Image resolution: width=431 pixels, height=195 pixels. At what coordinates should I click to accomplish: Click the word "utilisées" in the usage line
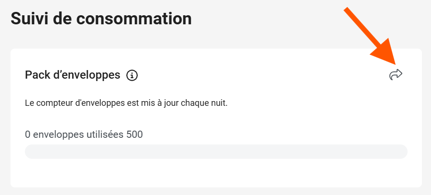point(104,134)
